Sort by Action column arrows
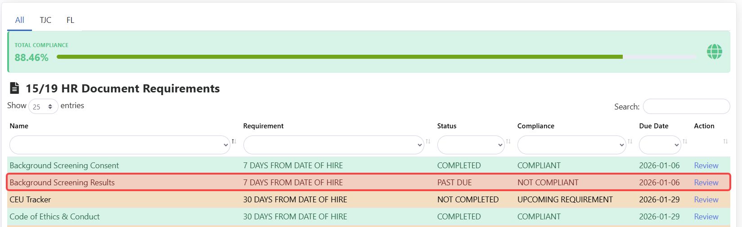This screenshot has height=227, width=742. [725, 141]
